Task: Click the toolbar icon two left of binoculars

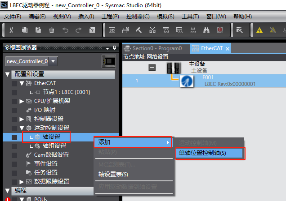Action: click(179, 30)
